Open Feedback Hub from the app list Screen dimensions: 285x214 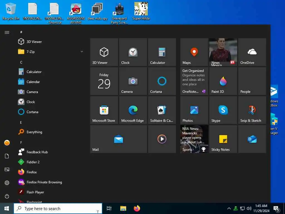point(51,152)
